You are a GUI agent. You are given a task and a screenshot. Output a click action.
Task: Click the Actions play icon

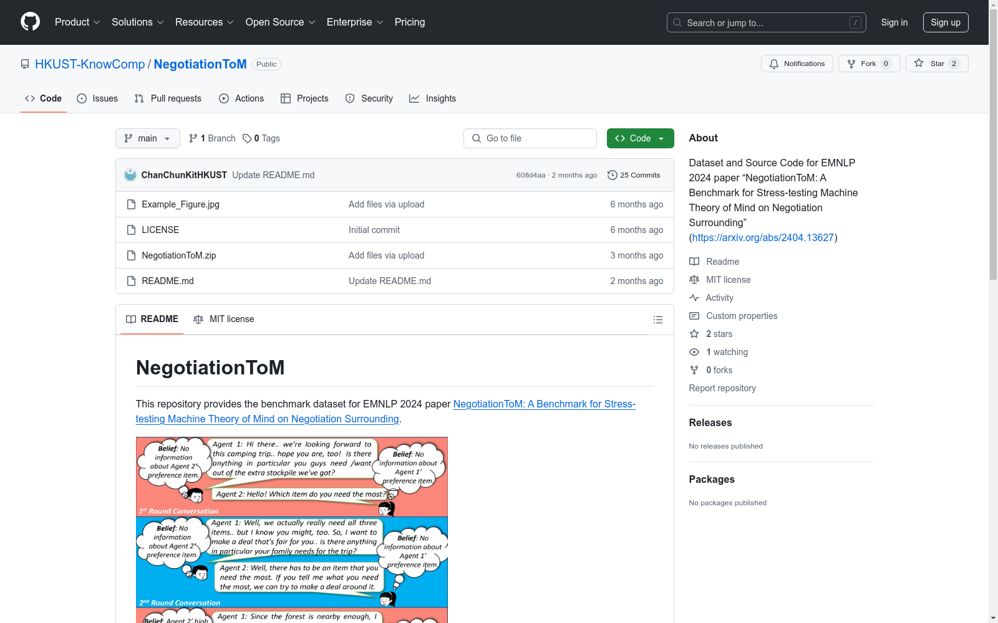point(224,98)
